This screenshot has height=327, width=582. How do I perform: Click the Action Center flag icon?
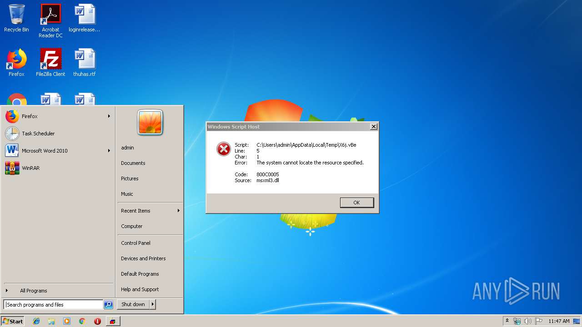coord(539,321)
